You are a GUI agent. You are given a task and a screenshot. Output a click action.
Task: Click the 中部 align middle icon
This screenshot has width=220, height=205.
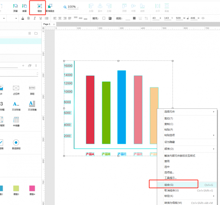coord(133,6)
